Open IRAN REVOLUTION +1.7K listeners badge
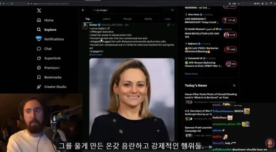The image size is (276, 152). tap(230, 35)
